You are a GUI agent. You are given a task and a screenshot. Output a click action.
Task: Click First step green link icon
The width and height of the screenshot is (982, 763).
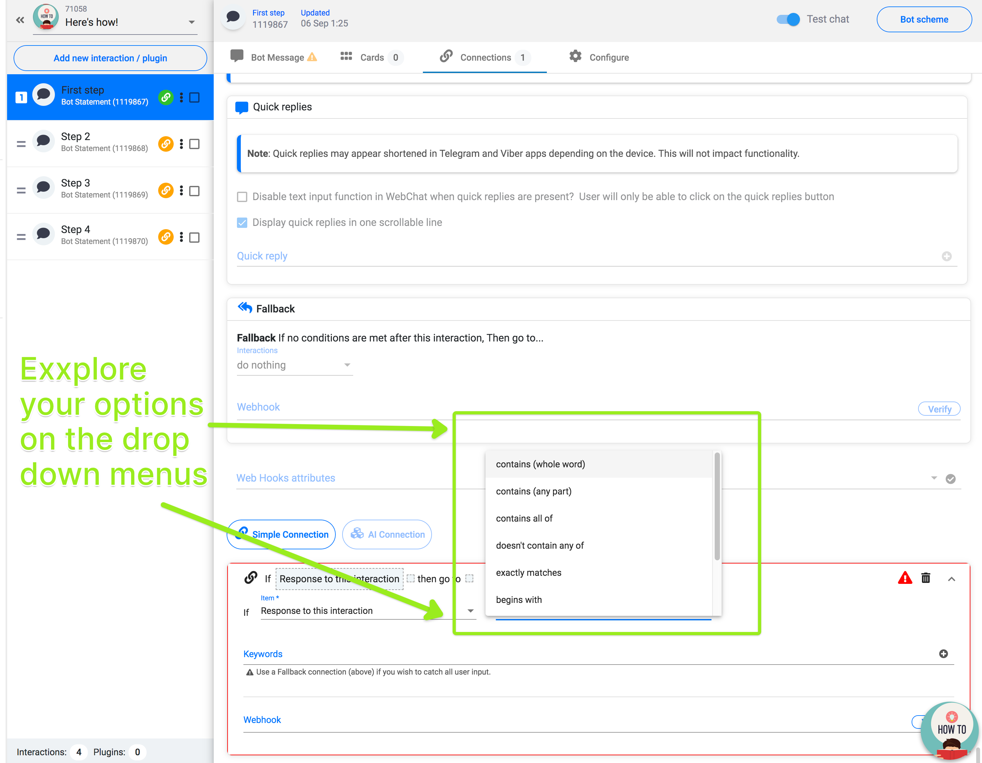click(166, 97)
